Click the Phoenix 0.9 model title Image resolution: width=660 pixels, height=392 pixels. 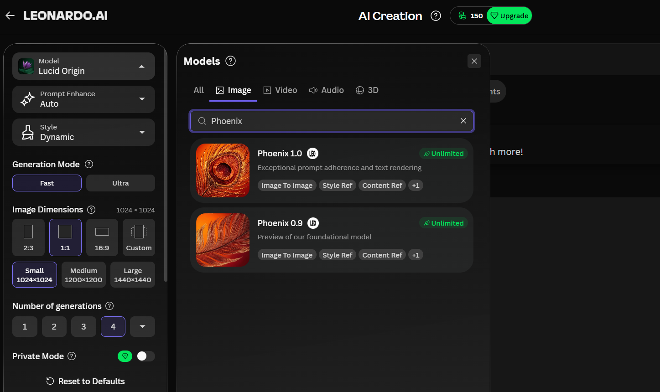pyautogui.click(x=280, y=223)
